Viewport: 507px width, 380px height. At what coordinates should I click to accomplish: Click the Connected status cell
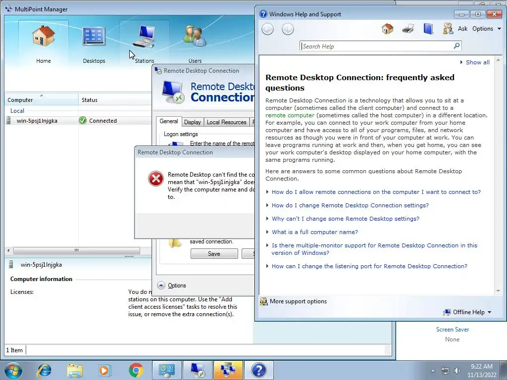pyautogui.click(x=103, y=121)
